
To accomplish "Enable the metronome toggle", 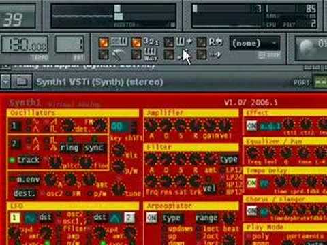I will (x=104, y=54).
